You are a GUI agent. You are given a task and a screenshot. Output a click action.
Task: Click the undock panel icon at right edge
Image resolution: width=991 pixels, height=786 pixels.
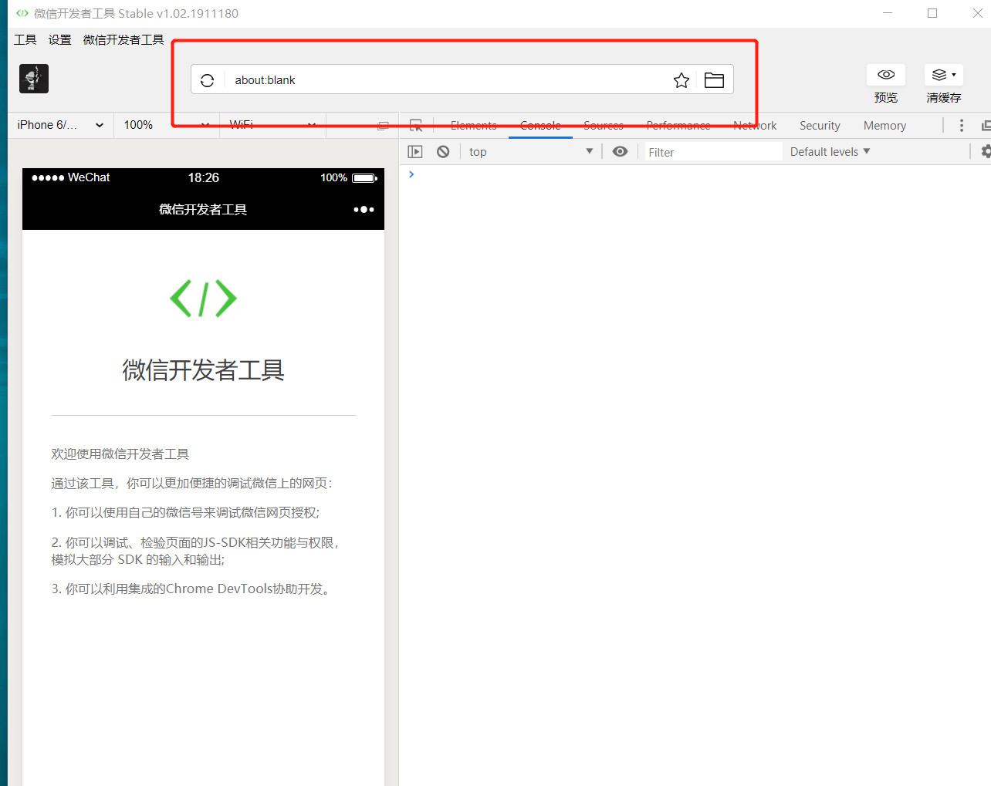(986, 126)
